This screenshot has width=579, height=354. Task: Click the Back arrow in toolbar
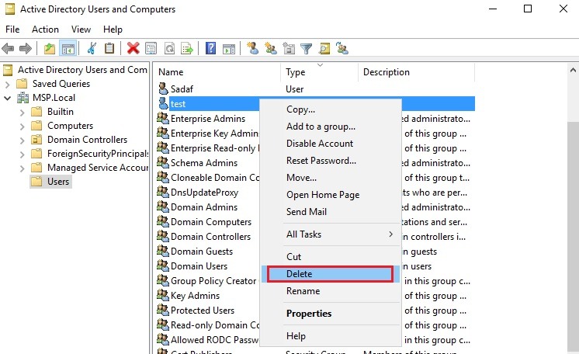coord(9,48)
